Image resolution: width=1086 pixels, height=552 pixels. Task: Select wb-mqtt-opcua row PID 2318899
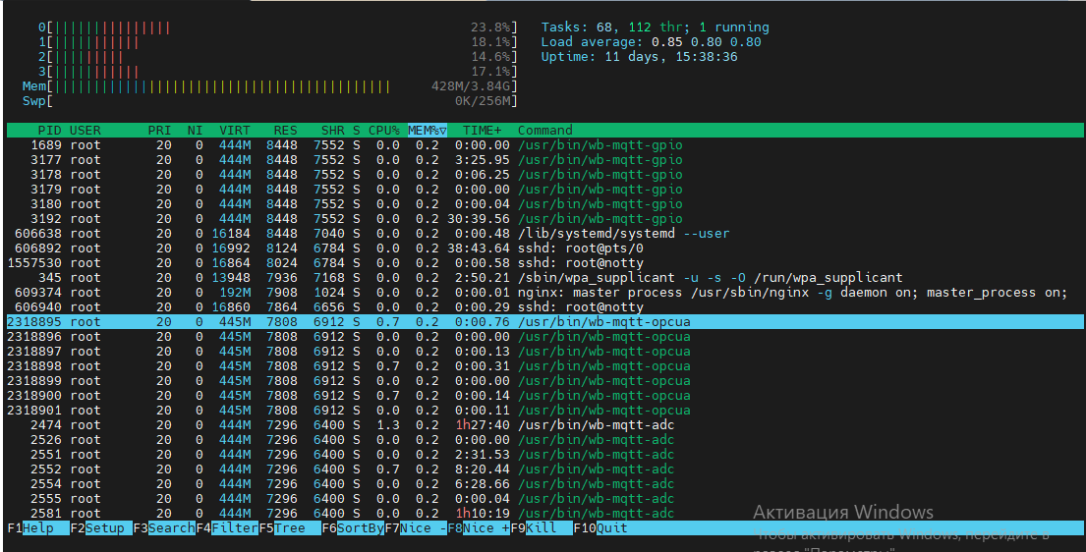tap(545, 380)
